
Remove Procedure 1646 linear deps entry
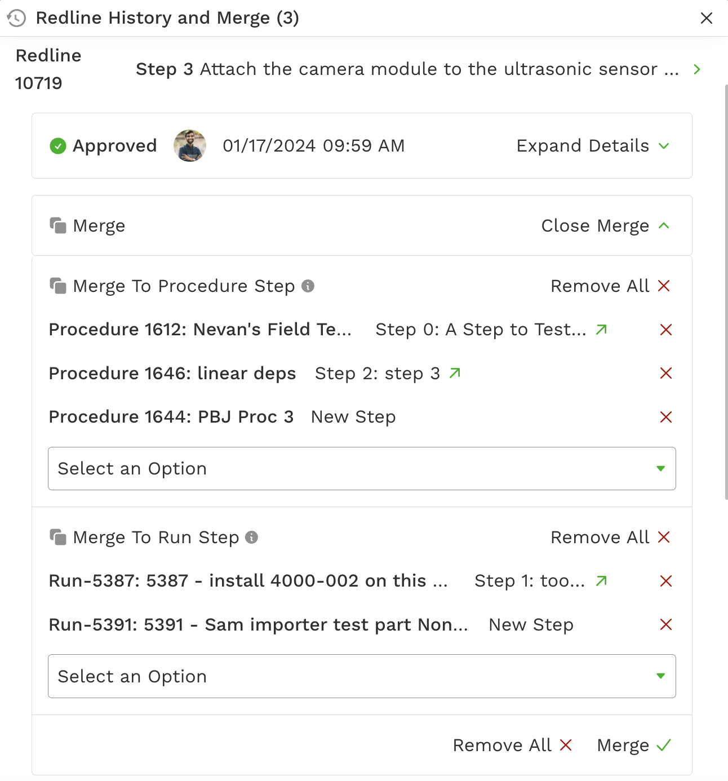[x=666, y=373]
